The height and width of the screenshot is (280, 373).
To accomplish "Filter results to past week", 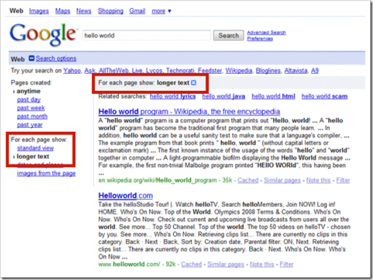I will coord(31,108).
